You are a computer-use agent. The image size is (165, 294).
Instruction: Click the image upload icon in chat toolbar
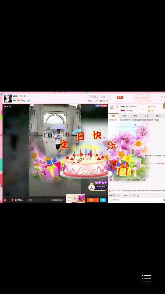point(134,195)
